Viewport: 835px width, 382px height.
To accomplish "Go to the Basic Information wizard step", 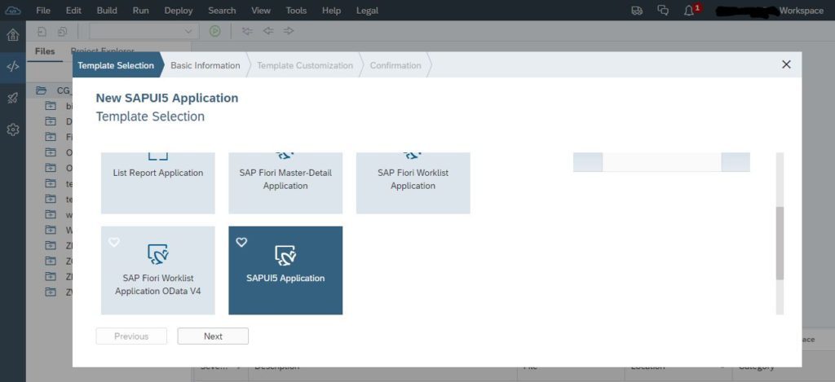I will point(205,65).
